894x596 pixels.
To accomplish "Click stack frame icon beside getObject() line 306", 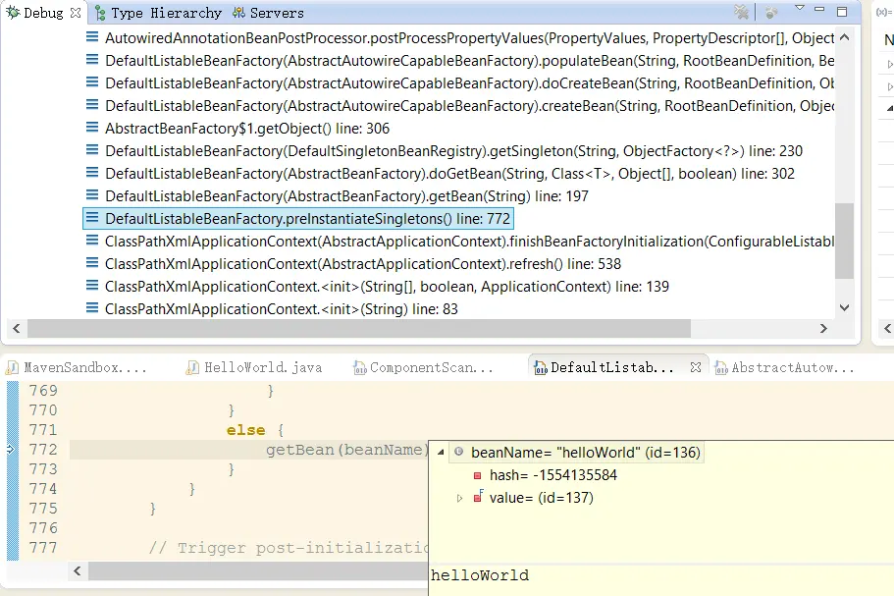I will click(x=92, y=128).
